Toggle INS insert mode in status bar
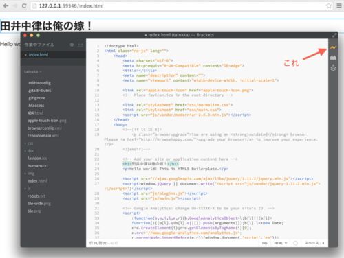The width and height of the screenshot is (344, 258). coord(265,243)
